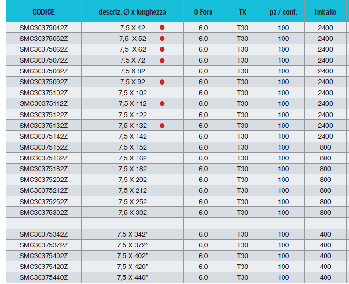Click the 7,5 X 142 description cell
The width and height of the screenshot is (349, 284).
coord(132,136)
